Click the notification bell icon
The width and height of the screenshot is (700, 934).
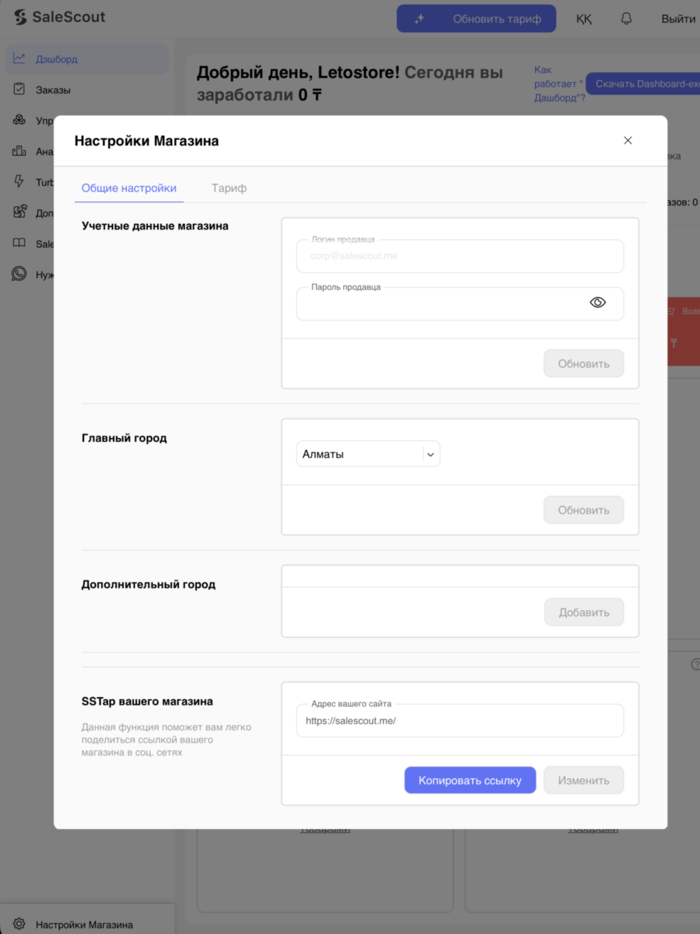click(626, 19)
